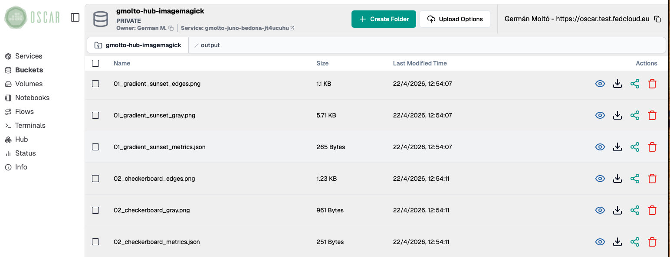Share the 01_gradient_sunset_gray.png file
670x257 pixels.
pos(634,115)
